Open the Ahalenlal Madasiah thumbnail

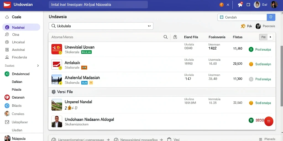click(x=57, y=80)
